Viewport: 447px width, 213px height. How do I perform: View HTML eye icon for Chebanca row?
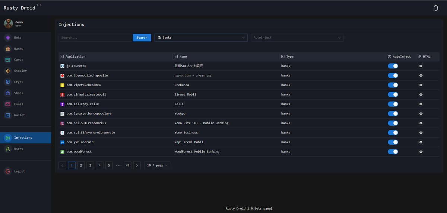(x=421, y=85)
